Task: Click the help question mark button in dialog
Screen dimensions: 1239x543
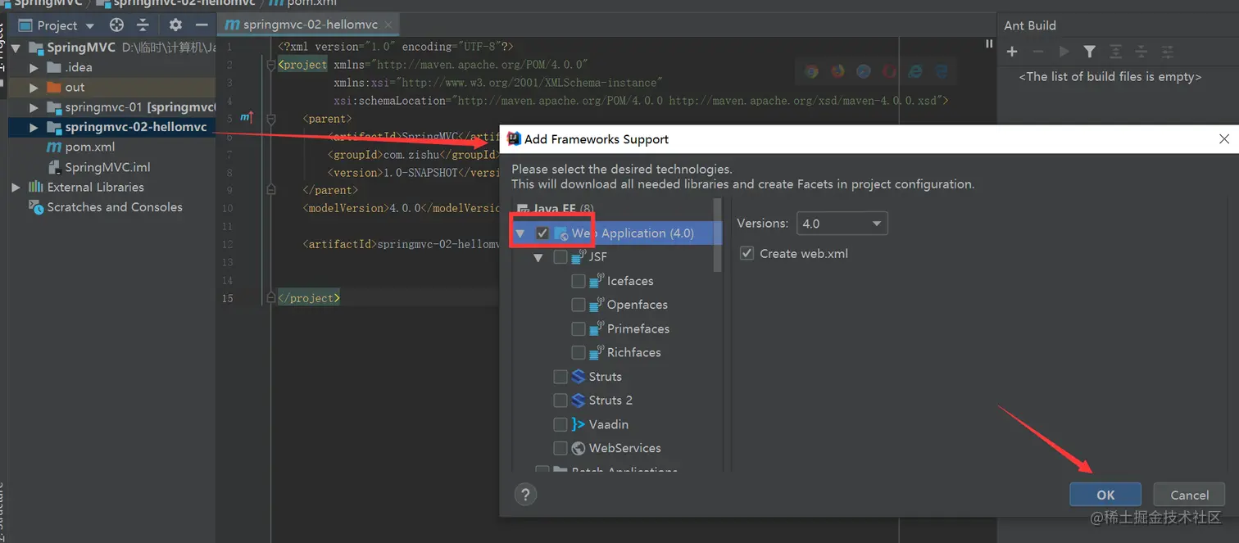Action: tap(525, 494)
